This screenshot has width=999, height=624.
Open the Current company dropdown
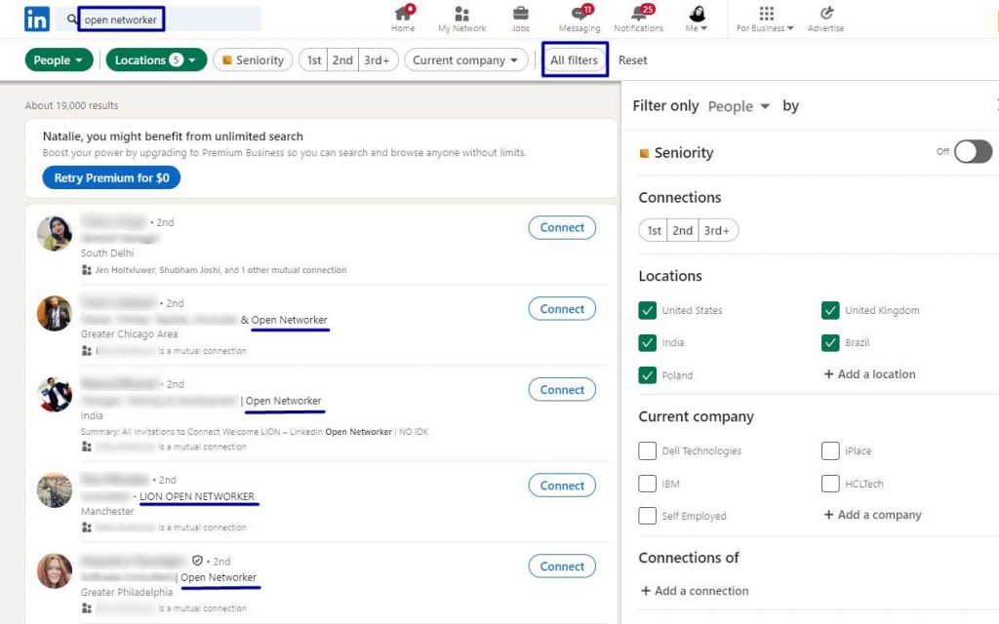point(465,59)
